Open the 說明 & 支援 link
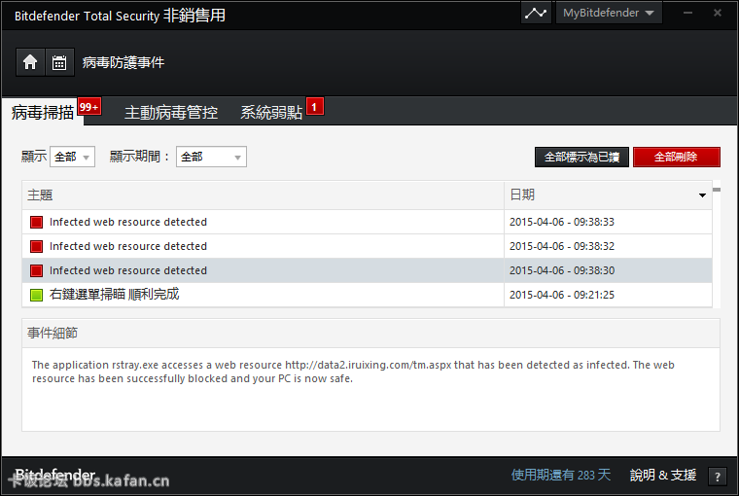Screen dimensions: 739x496 [663, 476]
